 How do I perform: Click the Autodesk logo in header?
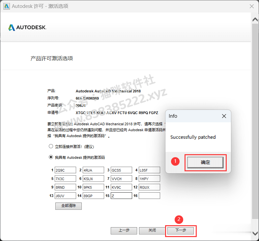pos(27,28)
